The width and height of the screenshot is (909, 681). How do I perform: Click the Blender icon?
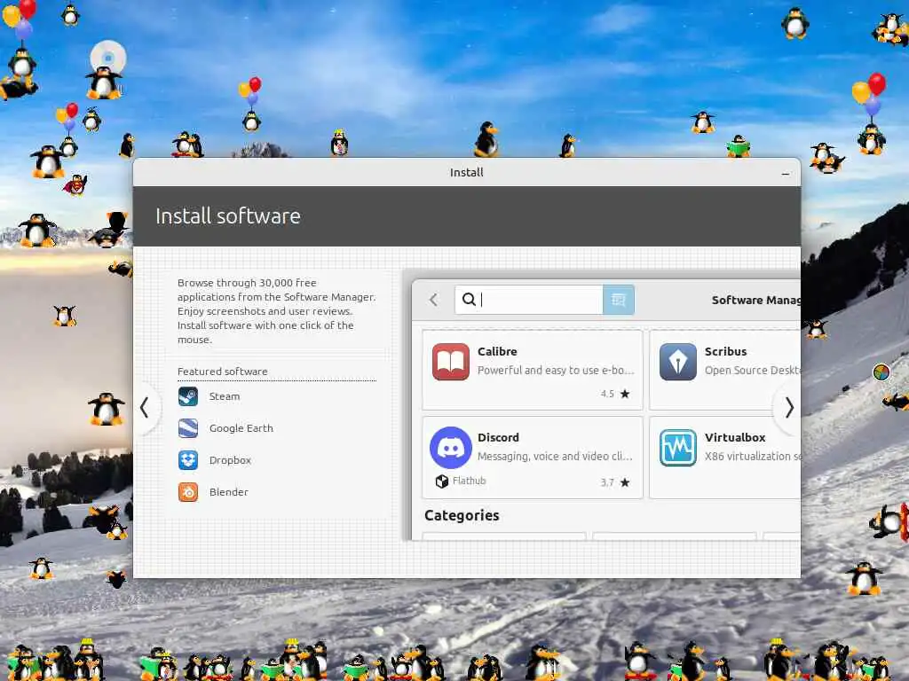point(188,492)
